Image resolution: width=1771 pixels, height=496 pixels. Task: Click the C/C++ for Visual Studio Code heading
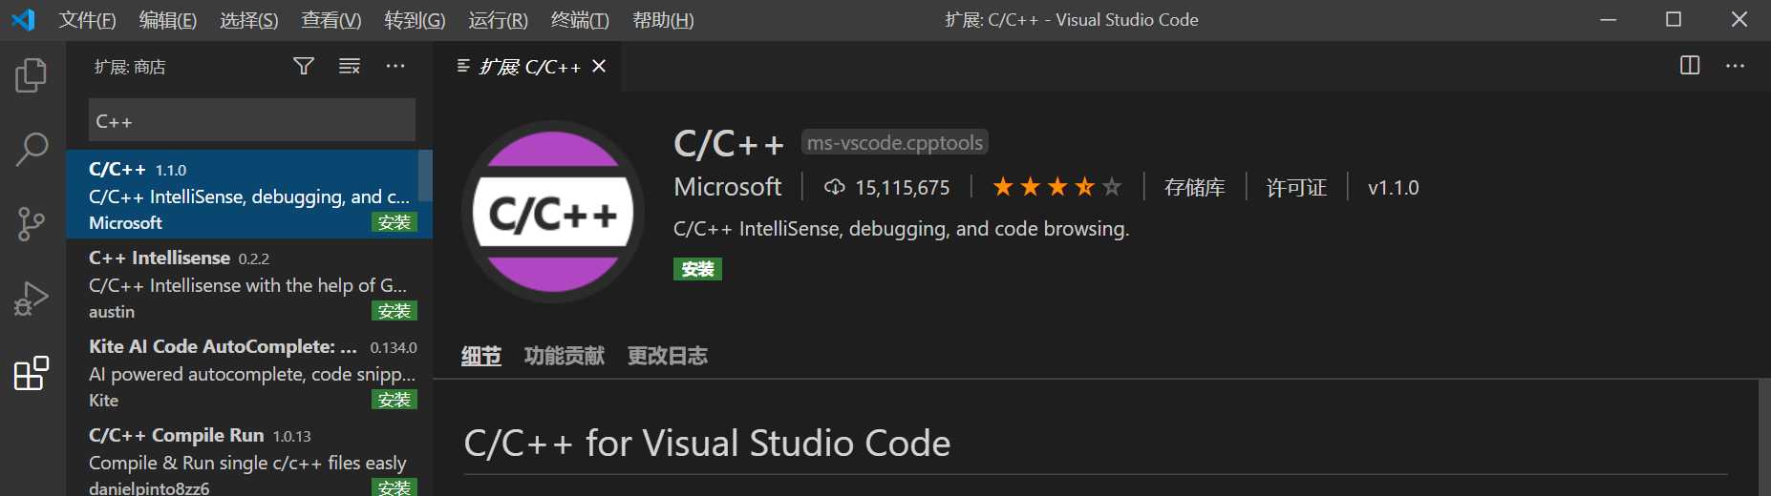(707, 444)
